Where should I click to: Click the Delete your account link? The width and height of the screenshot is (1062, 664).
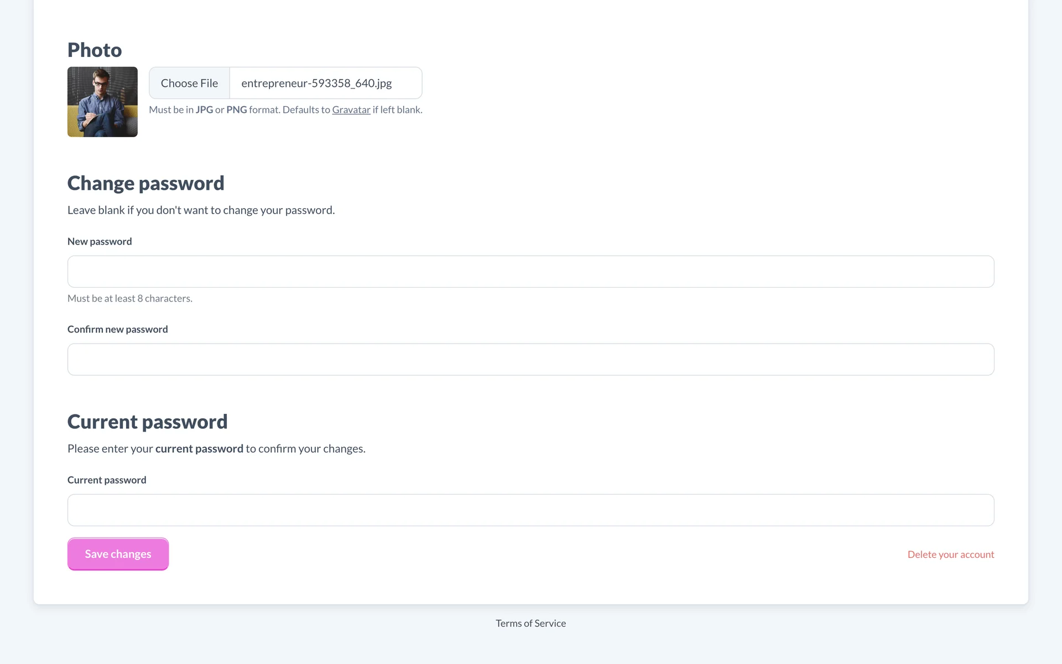[950, 554]
